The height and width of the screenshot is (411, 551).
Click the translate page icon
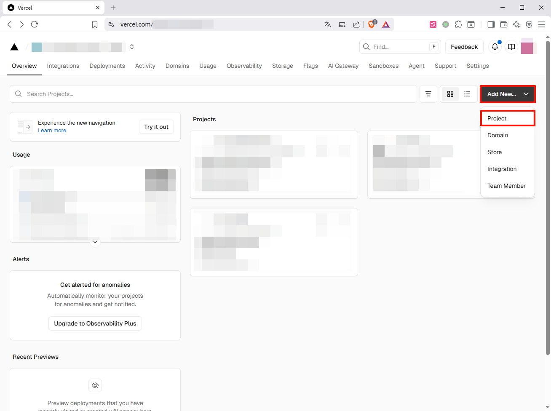[x=328, y=24]
